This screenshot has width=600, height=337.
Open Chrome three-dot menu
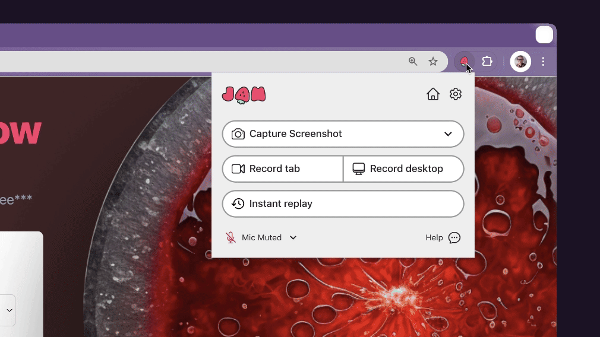(x=543, y=61)
